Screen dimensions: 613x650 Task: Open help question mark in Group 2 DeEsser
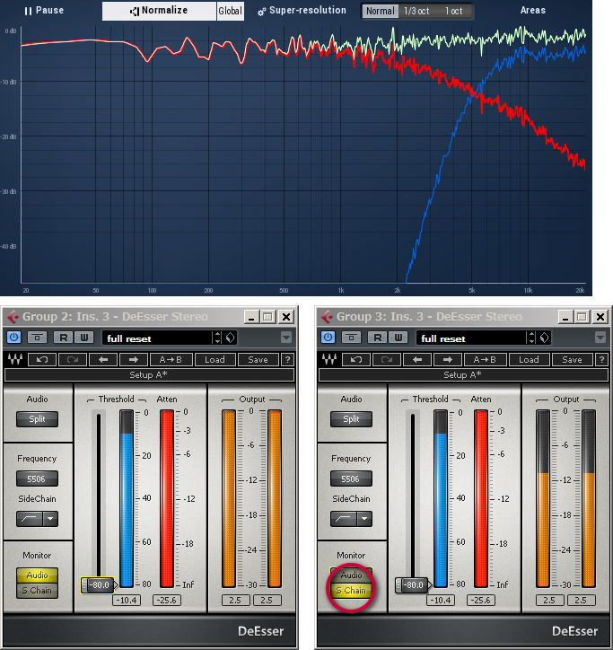(287, 360)
